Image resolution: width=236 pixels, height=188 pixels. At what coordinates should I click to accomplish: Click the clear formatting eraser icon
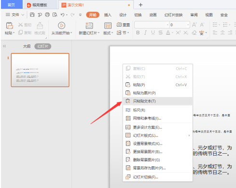tap(194, 33)
